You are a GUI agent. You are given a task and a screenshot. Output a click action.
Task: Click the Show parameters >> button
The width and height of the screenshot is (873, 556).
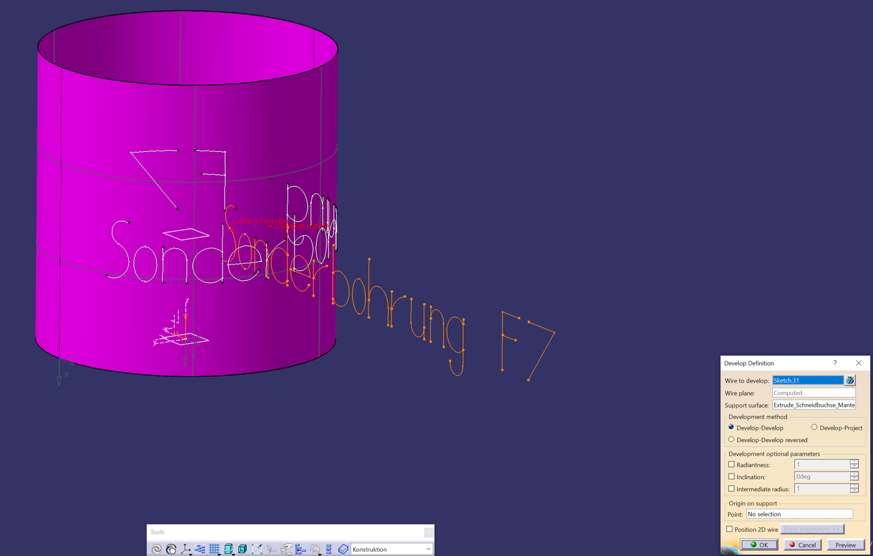coord(812,529)
